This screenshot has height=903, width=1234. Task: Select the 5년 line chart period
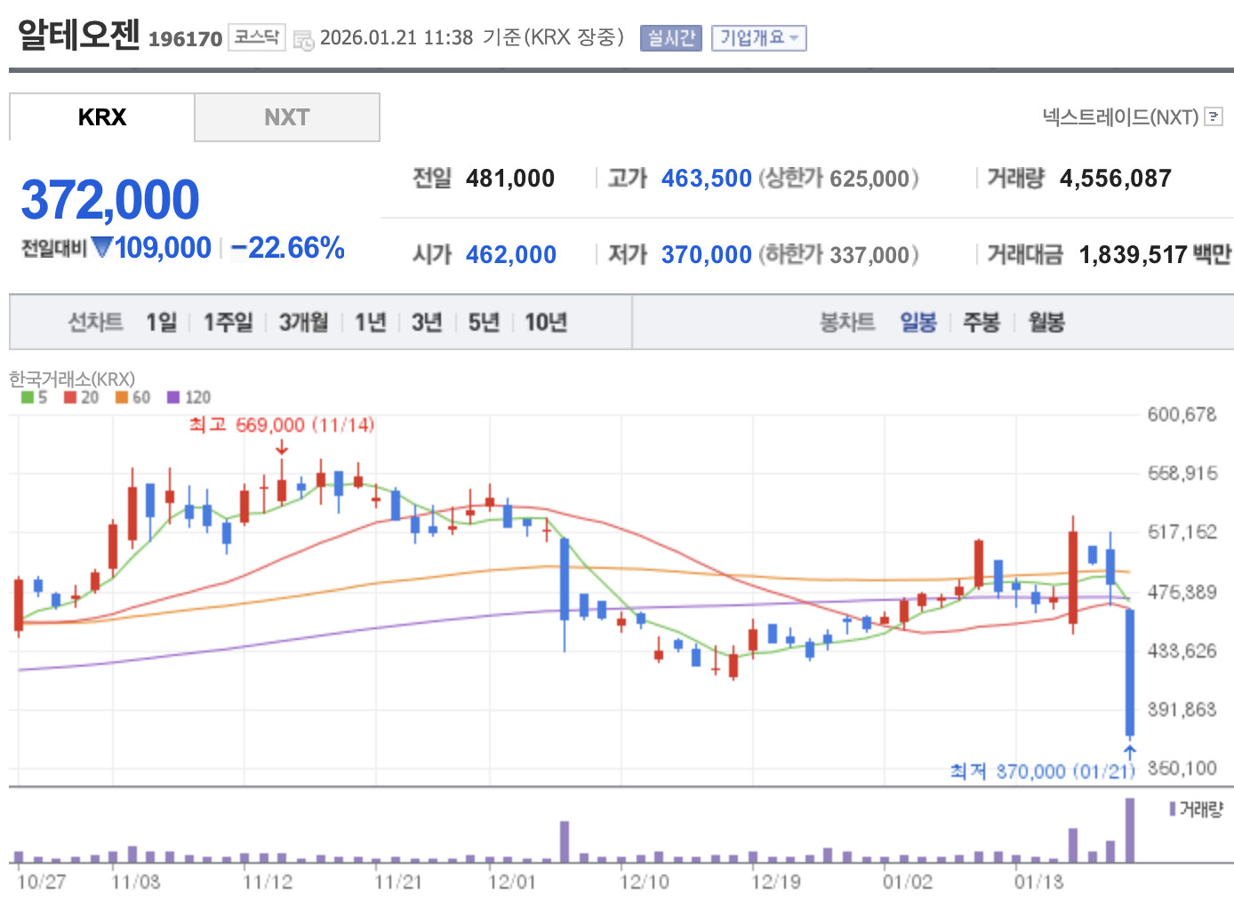pos(485,322)
